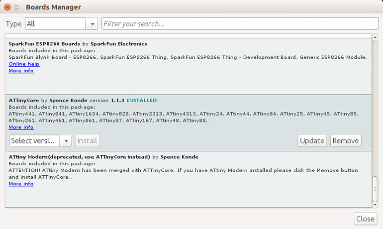Click the Install button for ATTinyCore
This screenshot has width=383, height=229.
pyautogui.click(x=87, y=141)
